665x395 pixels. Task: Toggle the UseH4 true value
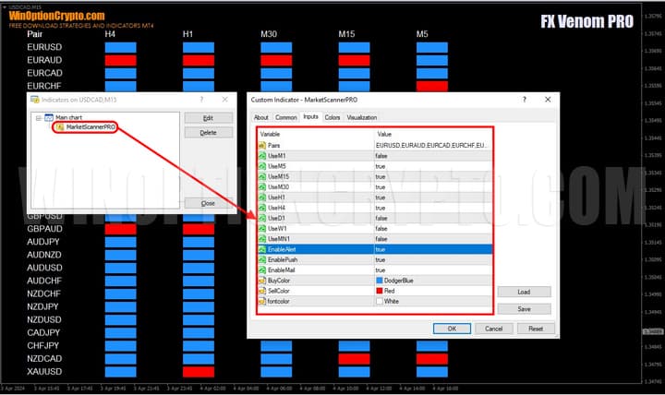click(x=433, y=208)
